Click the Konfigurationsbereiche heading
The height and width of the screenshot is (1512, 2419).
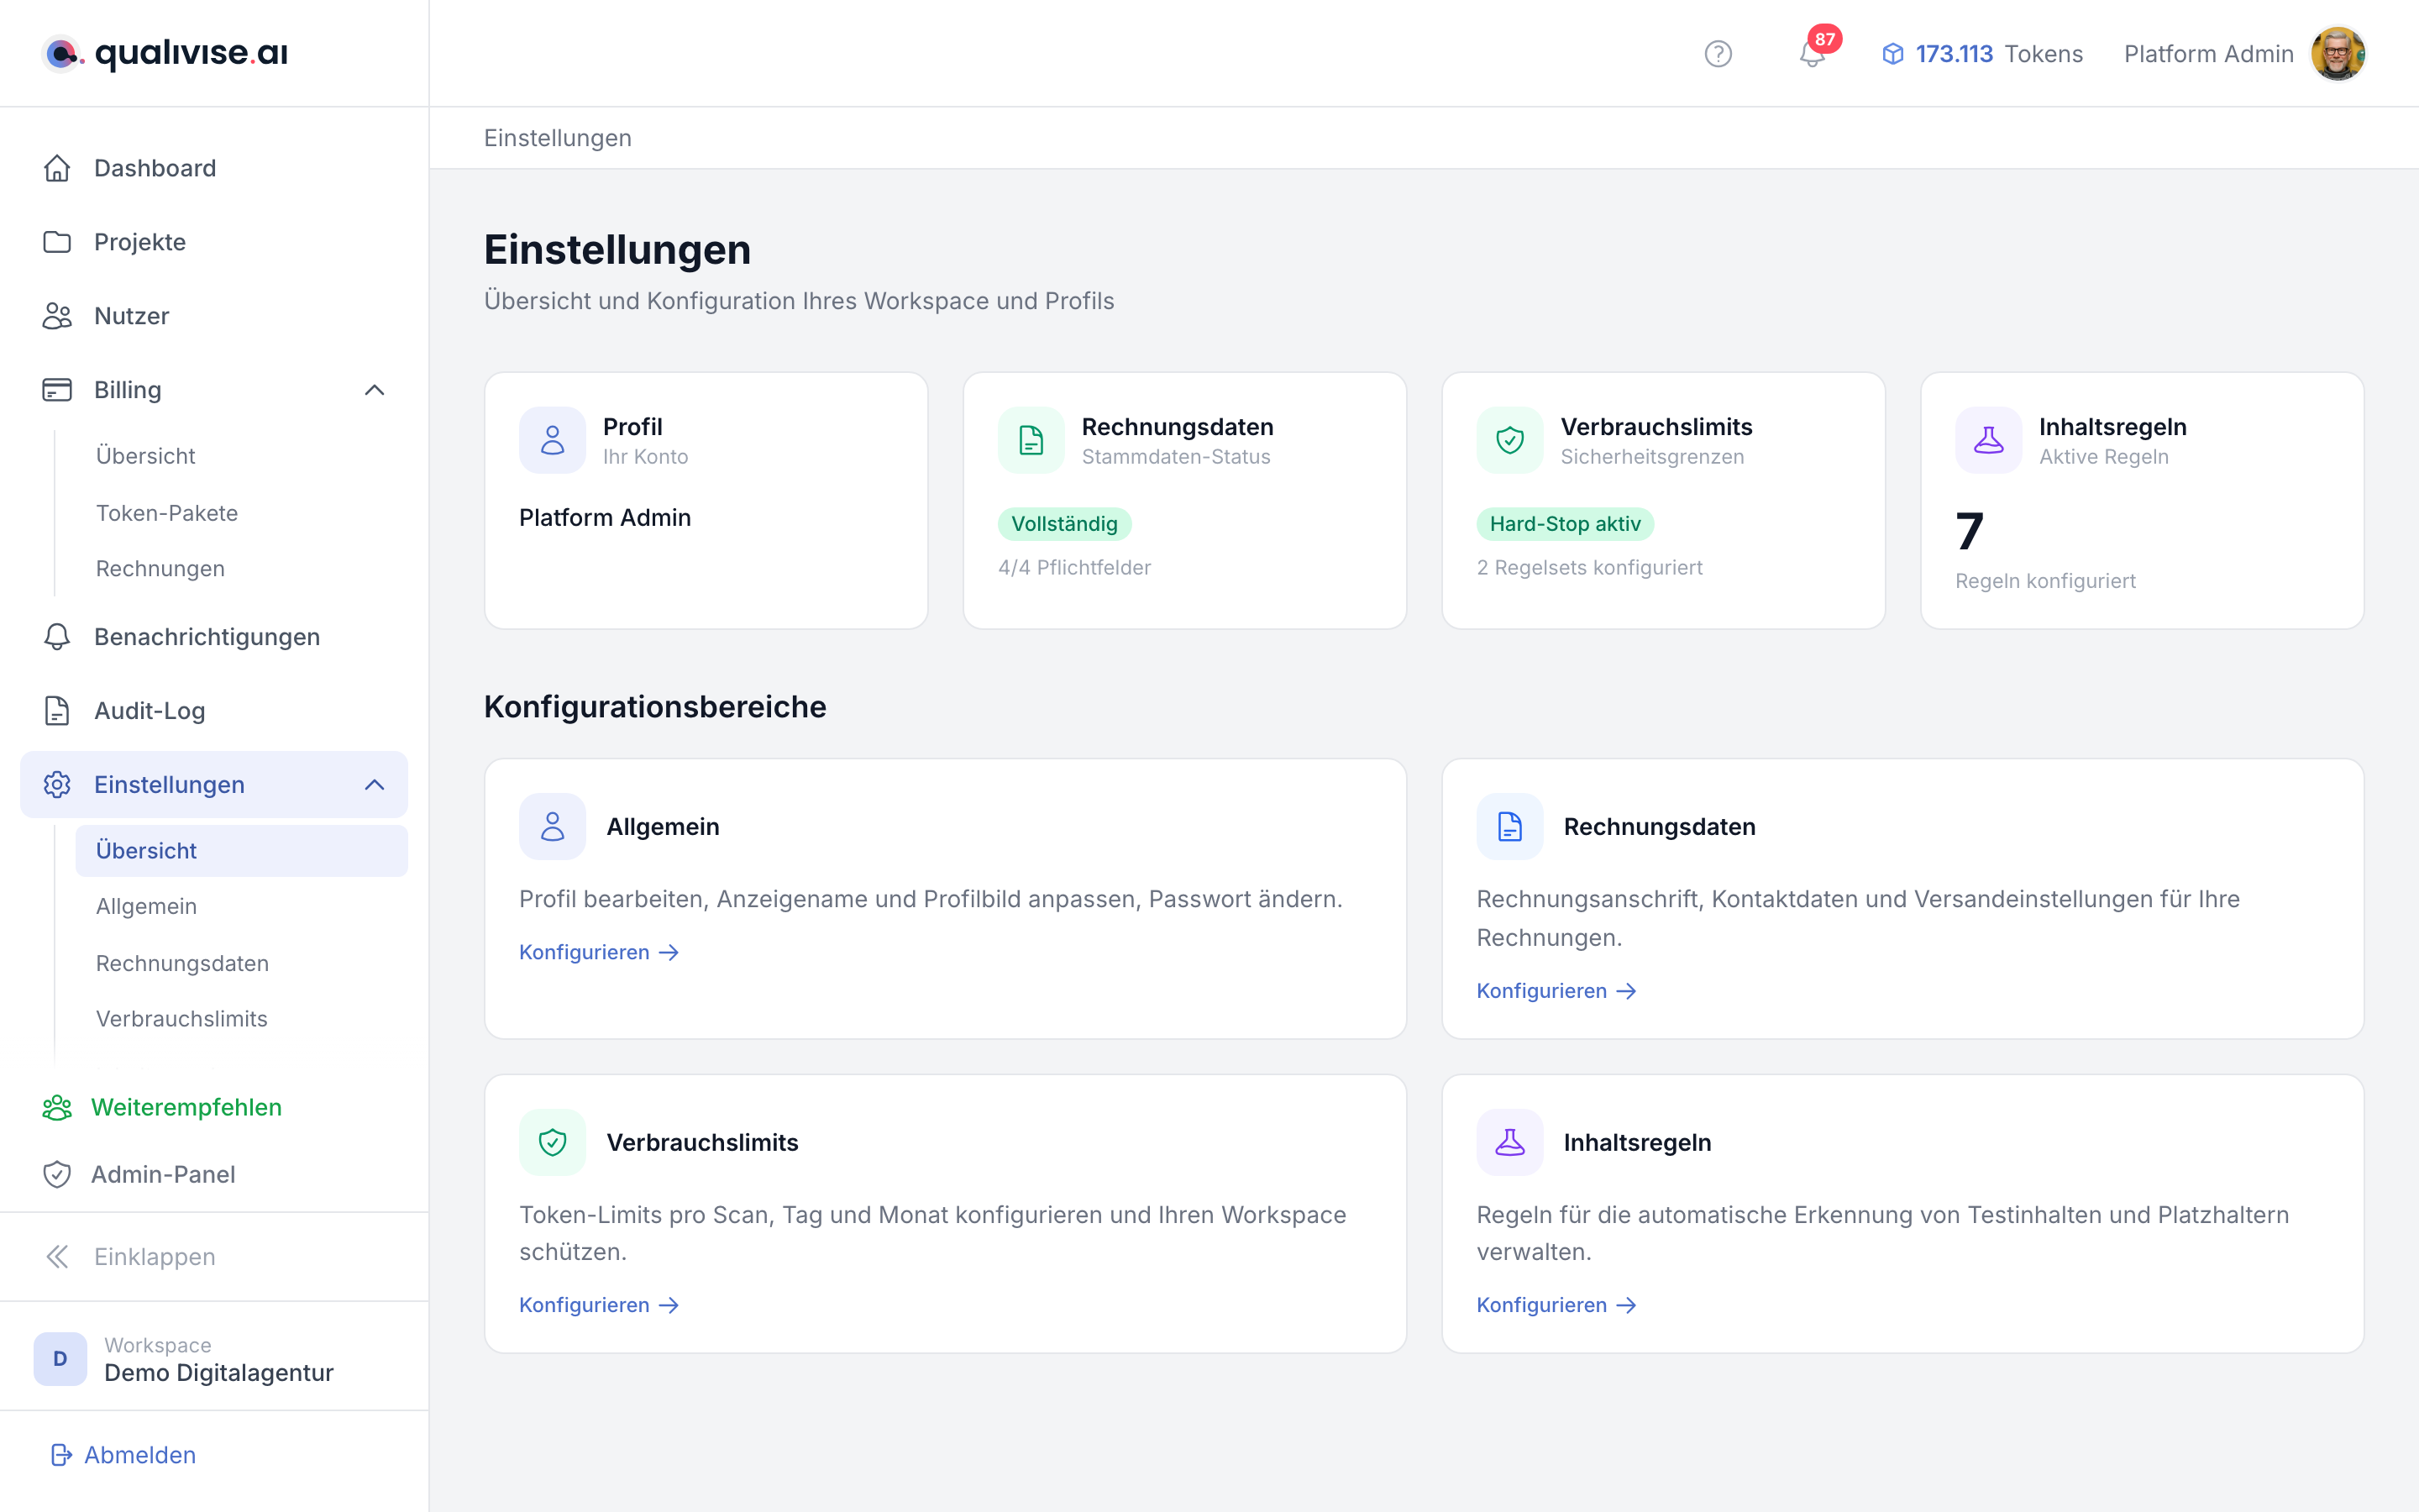(x=655, y=707)
